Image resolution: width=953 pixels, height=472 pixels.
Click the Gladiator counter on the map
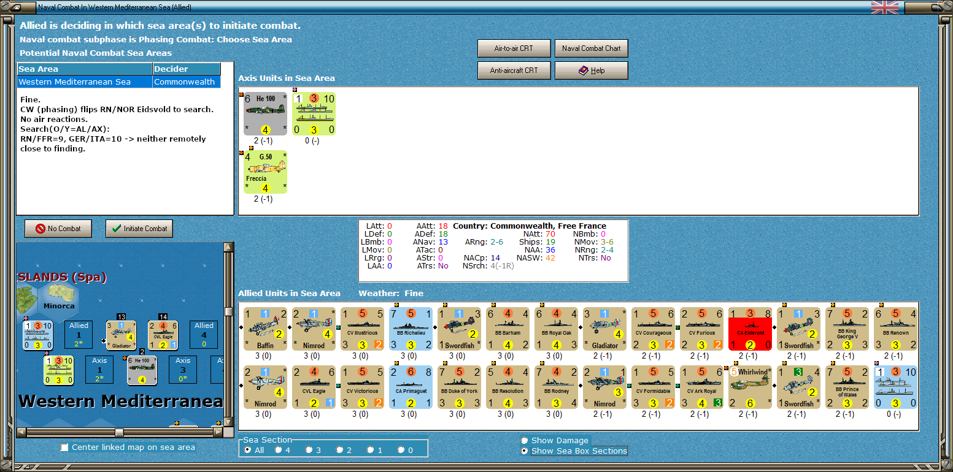[x=121, y=335]
